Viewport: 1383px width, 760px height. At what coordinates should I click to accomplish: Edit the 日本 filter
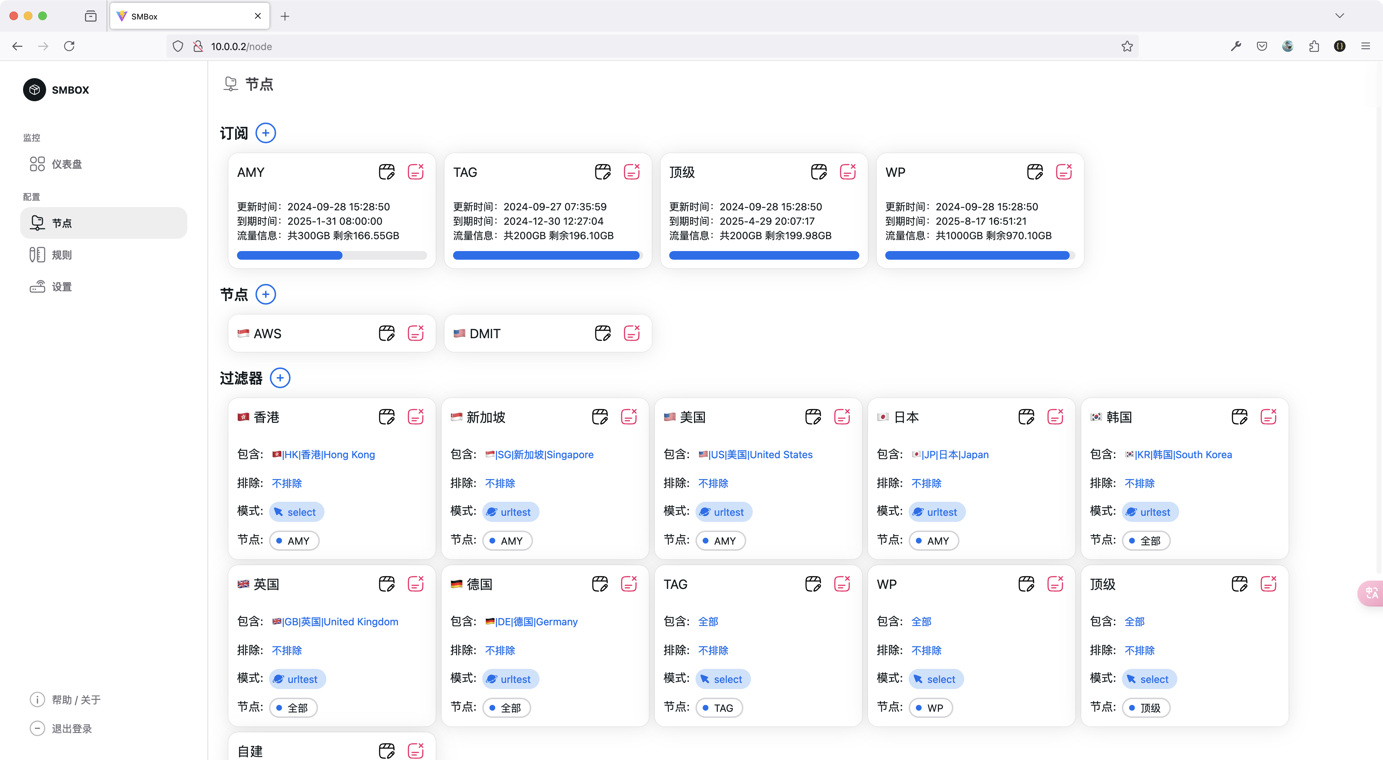pos(1026,417)
